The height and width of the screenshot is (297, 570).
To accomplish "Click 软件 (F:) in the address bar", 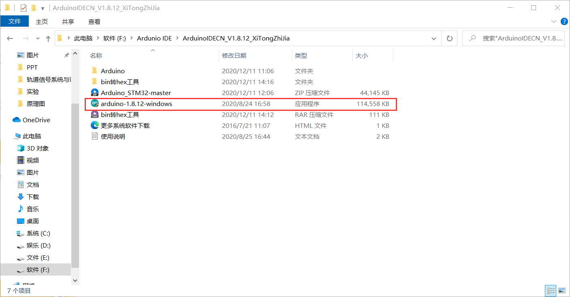I will [115, 38].
